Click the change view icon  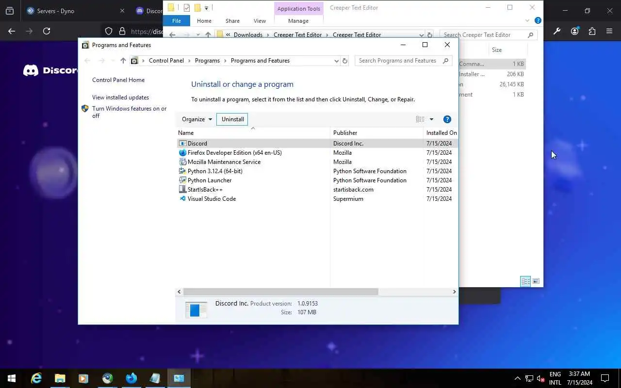420,119
